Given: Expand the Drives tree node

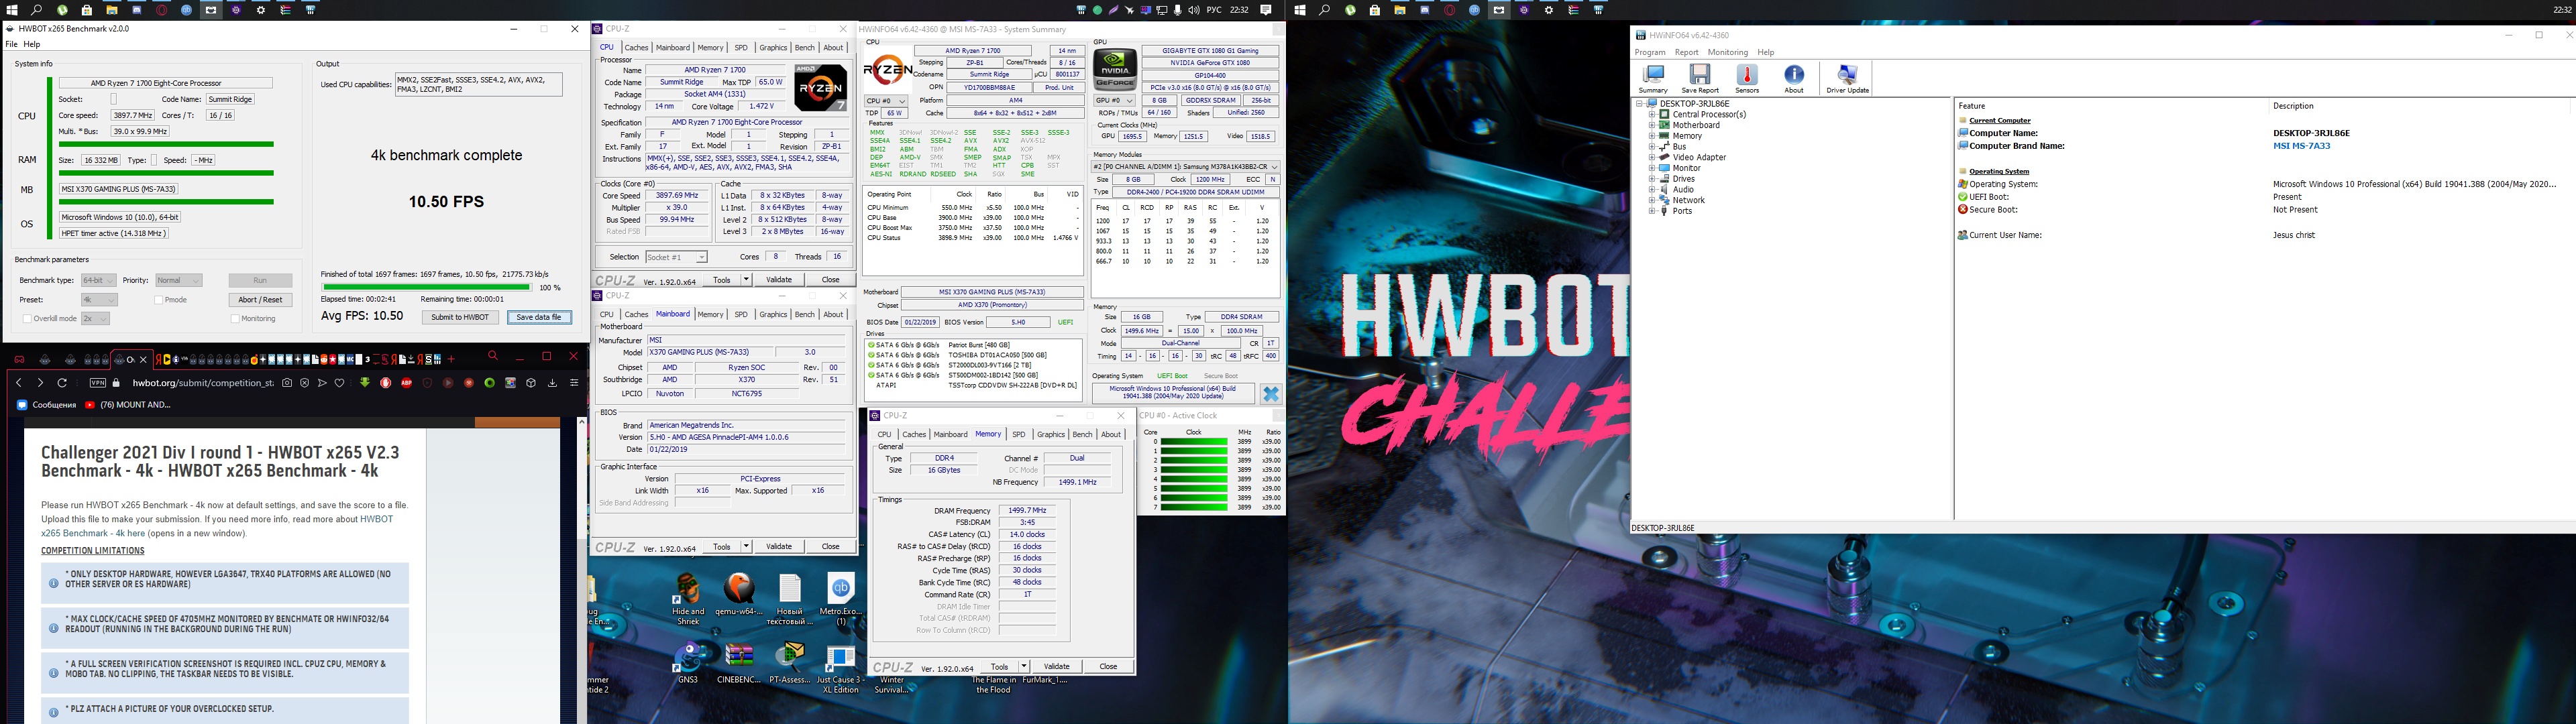Looking at the screenshot, I should [x=1652, y=179].
